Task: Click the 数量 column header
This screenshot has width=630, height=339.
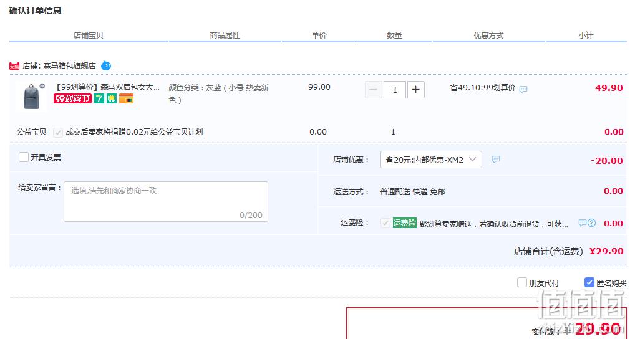Action: pyautogui.click(x=395, y=36)
